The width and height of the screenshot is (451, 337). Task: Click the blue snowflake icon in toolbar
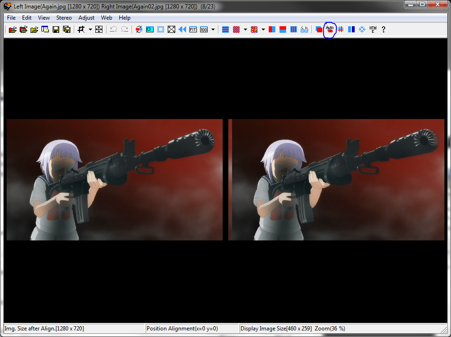tap(362, 30)
